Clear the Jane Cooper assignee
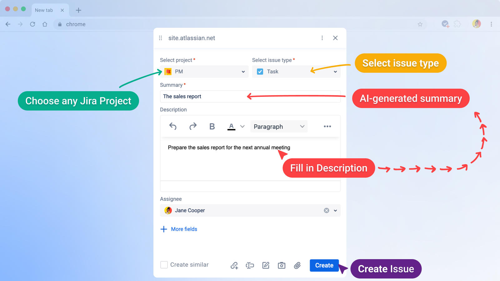 tap(327, 210)
